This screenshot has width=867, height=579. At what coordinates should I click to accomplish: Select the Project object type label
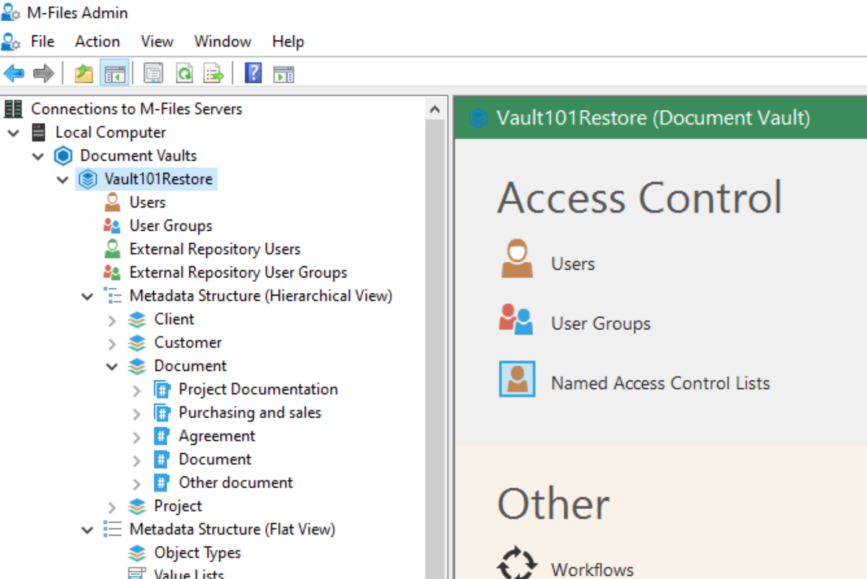pos(177,506)
